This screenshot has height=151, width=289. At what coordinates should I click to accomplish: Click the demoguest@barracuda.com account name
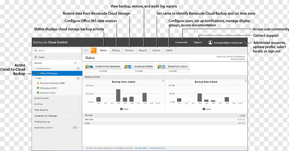pos(228,43)
